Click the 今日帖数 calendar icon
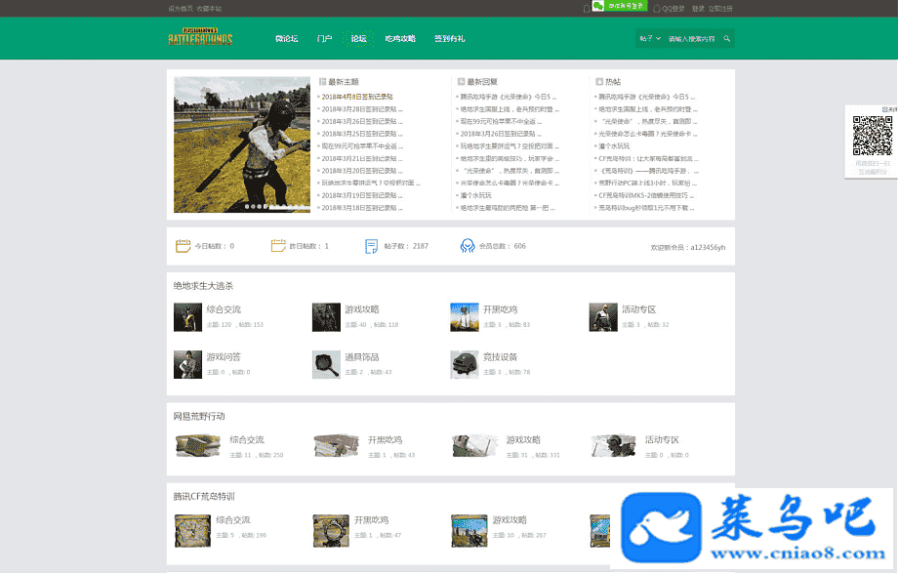Viewport: 898px width, 574px height. point(182,246)
